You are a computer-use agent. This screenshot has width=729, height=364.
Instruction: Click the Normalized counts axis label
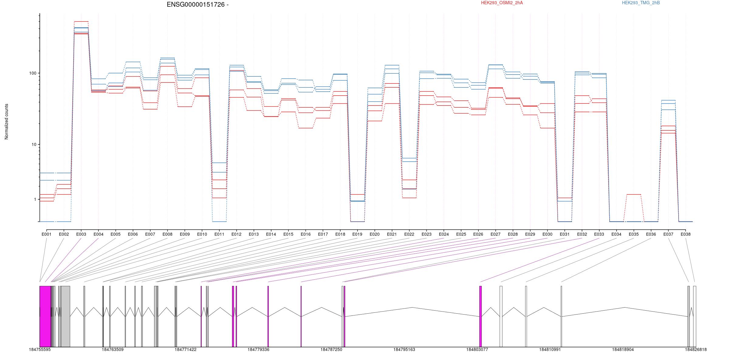[x=6, y=122]
